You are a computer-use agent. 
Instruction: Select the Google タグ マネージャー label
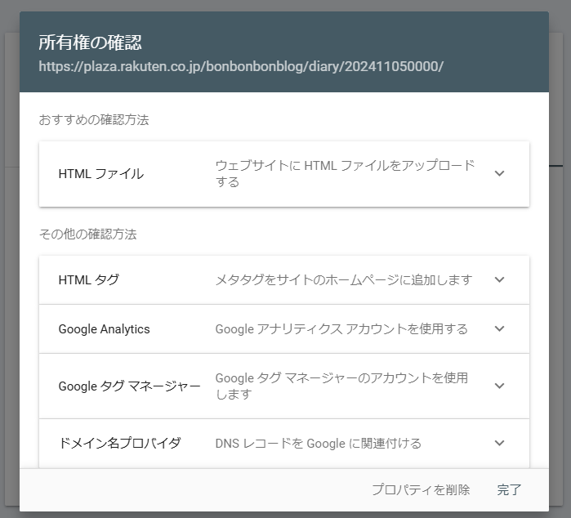(129, 386)
